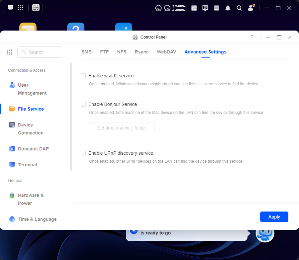This screenshot has height=260, width=299.
Task: Click the show desktop monitor icon
Action: pos(11,8)
